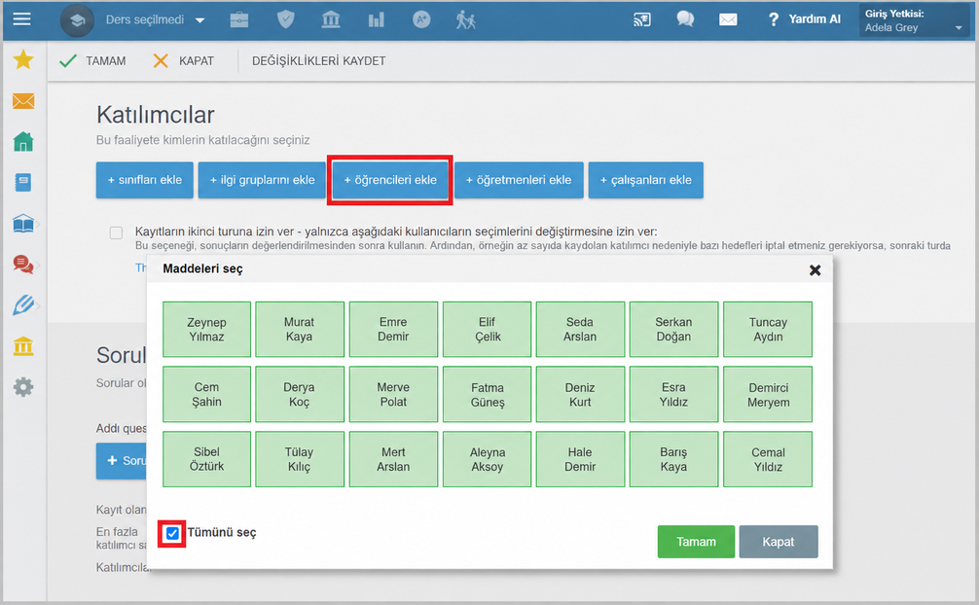Click the star favorites icon in sidebar

23,60
